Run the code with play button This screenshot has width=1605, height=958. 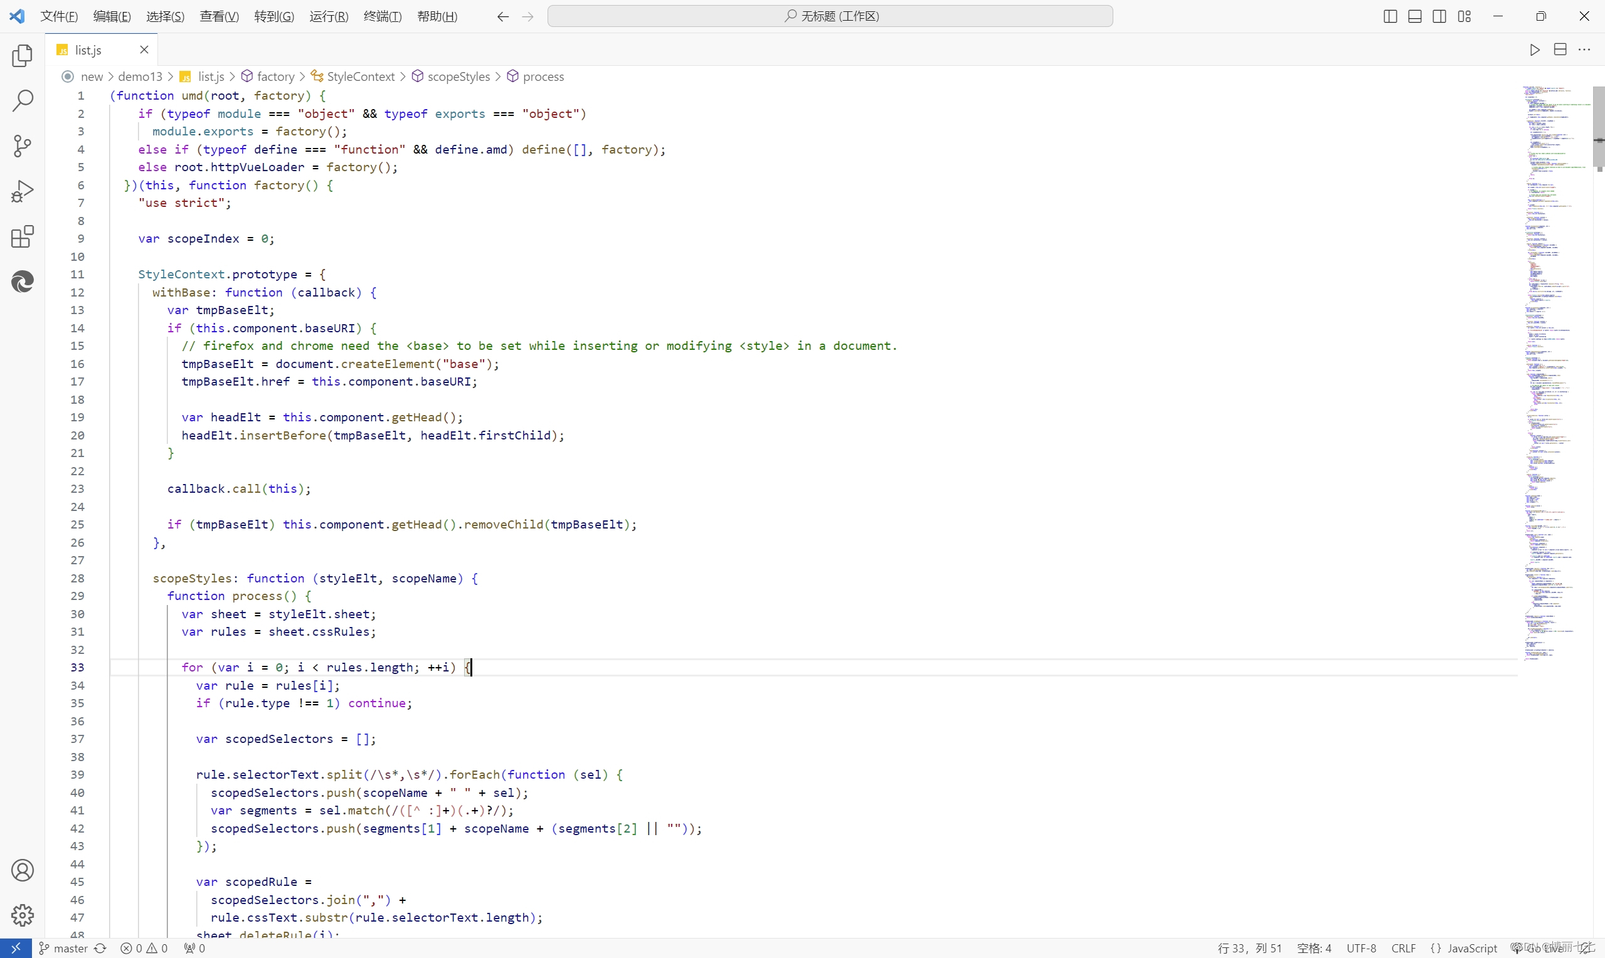point(1535,50)
